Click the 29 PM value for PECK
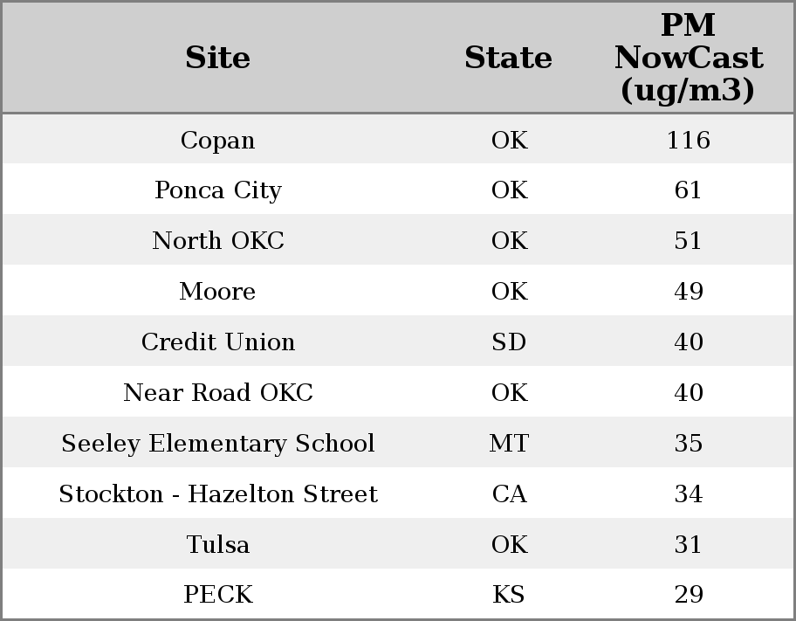Image resolution: width=796 pixels, height=621 pixels. pos(688,595)
